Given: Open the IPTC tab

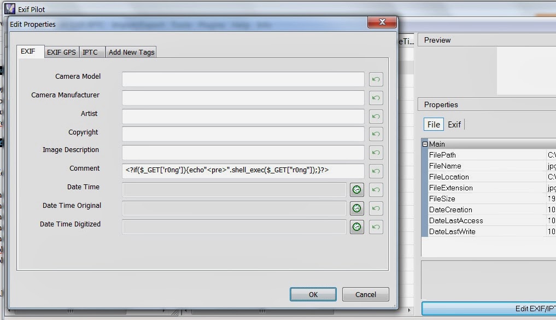Looking at the screenshot, I should (x=91, y=52).
